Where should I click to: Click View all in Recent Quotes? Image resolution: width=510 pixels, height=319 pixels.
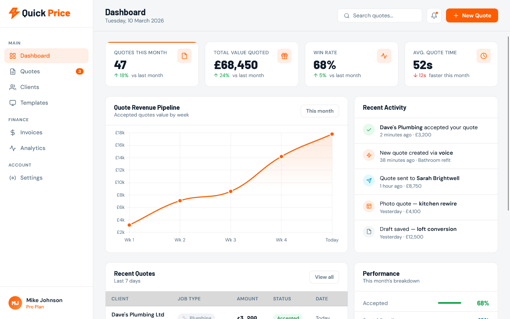(x=324, y=277)
